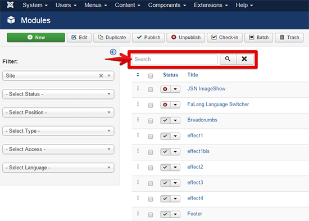Image resolution: width=309 pixels, height=221 pixels.
Task: Open the Select Access dropdown
Action: (x=58, y=149)
